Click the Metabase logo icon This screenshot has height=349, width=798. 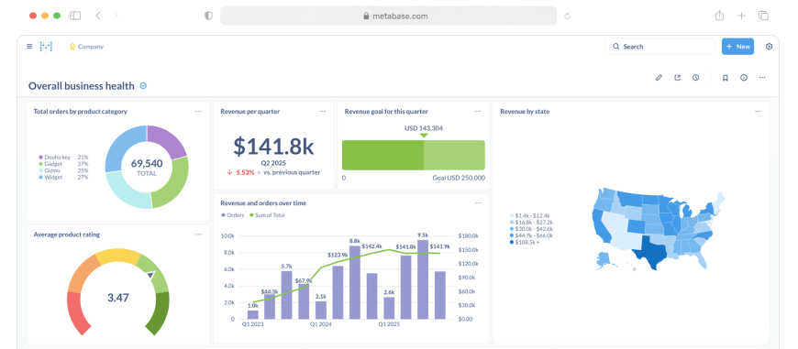(46, 47)
